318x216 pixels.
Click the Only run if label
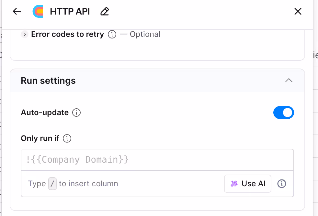tap(40, 138)
